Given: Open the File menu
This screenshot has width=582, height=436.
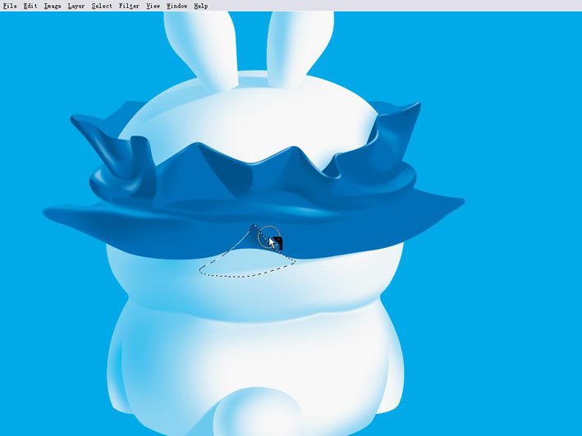Looking at the screenshot, I should 10,6.
